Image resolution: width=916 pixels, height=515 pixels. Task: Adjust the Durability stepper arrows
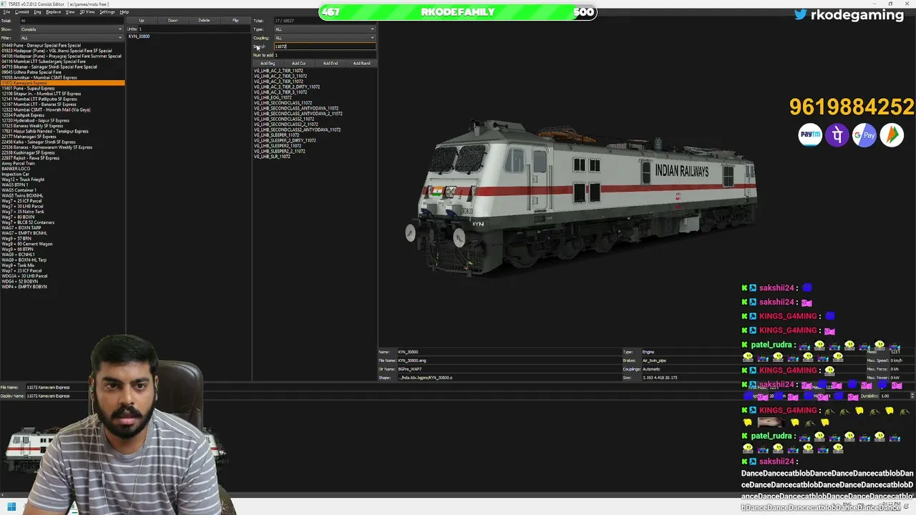[912, 396]
